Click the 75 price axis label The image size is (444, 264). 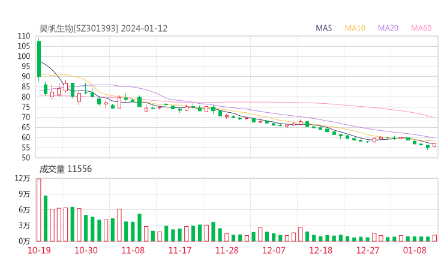26,107
